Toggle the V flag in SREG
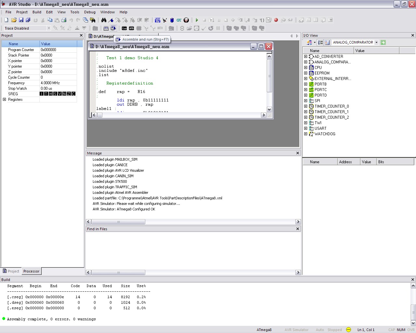416x333 pixels. 60,94
